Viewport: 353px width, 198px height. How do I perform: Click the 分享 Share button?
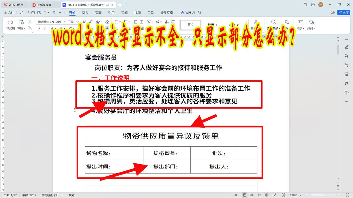[x=344, y=13]
